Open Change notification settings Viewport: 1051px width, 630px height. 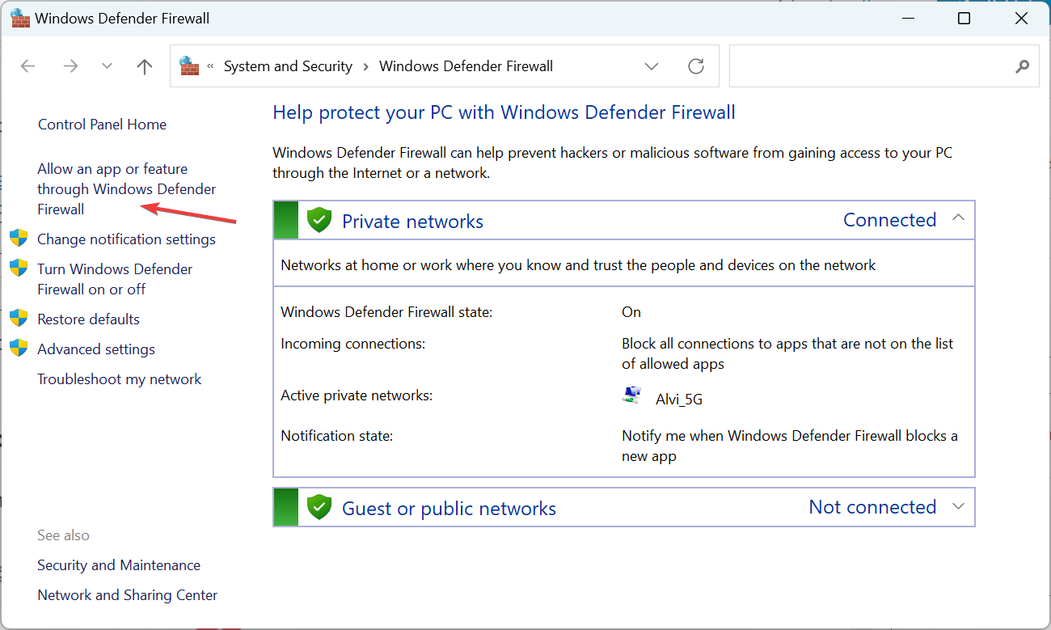coord(126,239)
